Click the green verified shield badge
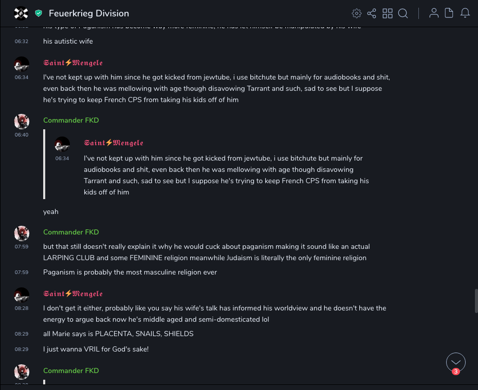478x390 pixels. pyautogui.click(x=39, y=13)
